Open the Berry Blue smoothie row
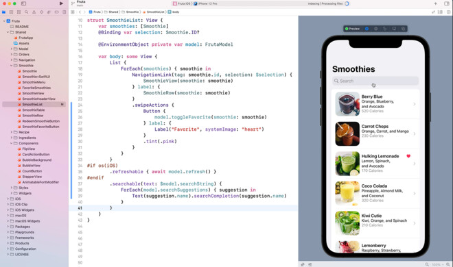Screen dimensions: 453x267 click(375, 103)
